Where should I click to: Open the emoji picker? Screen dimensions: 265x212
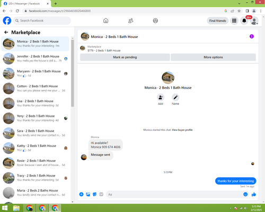245,194
